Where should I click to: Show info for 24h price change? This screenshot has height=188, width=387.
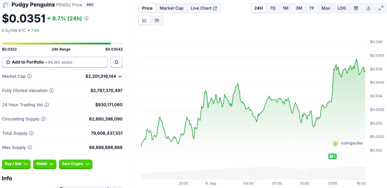click(87, 18)
